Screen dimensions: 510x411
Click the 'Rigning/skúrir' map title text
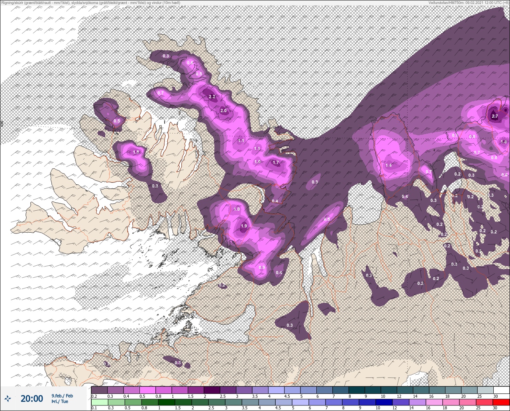coord(90,2)
